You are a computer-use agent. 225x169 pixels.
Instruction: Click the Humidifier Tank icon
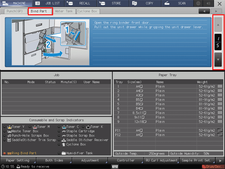pos(64,153)
